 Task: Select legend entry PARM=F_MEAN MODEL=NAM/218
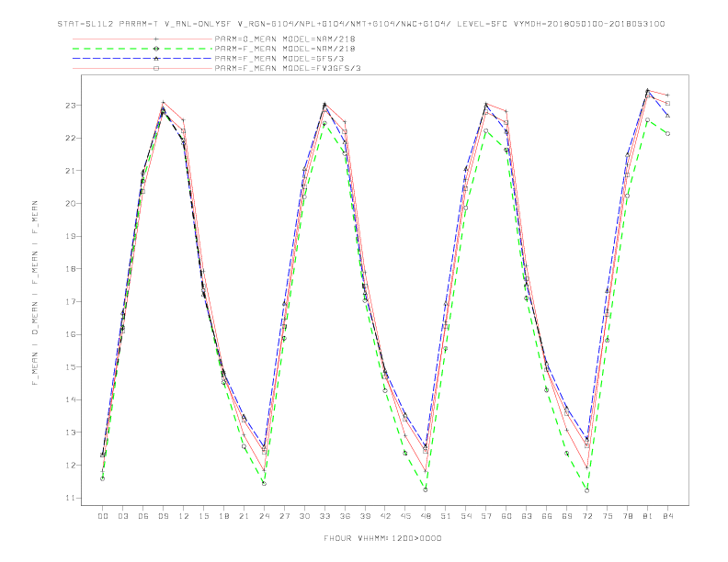[285, 49]
